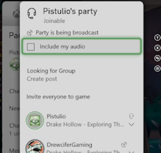Viewport: 161px width, 153px height.
Task: Choose Invite everyone to game
Action: pos(58,97)
